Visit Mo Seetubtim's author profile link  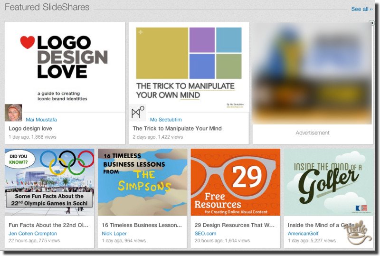pos(166,120)
